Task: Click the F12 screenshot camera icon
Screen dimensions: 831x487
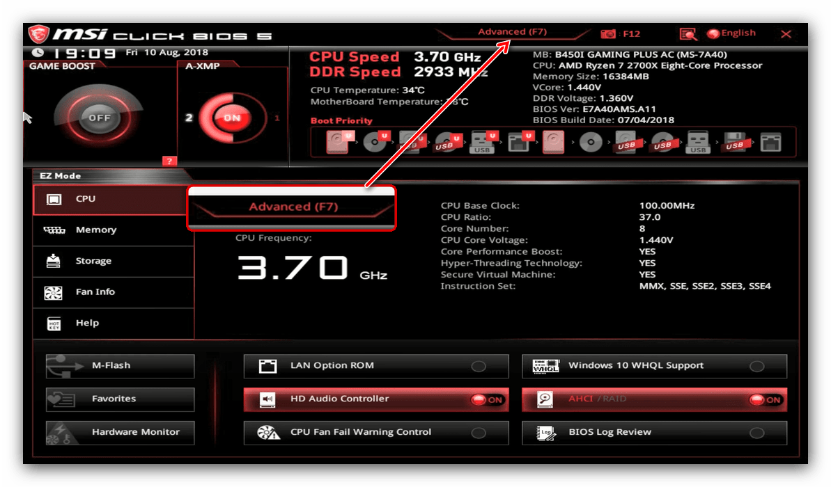Action: 608,33
